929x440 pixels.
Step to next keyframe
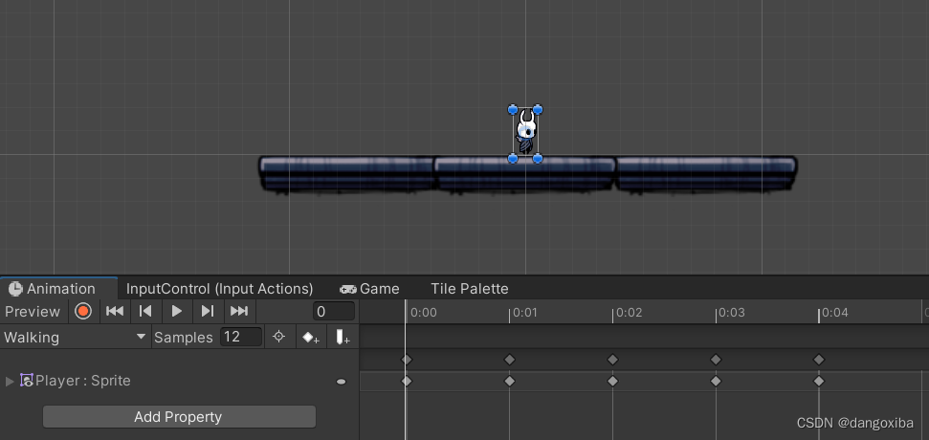coord(208,312)
